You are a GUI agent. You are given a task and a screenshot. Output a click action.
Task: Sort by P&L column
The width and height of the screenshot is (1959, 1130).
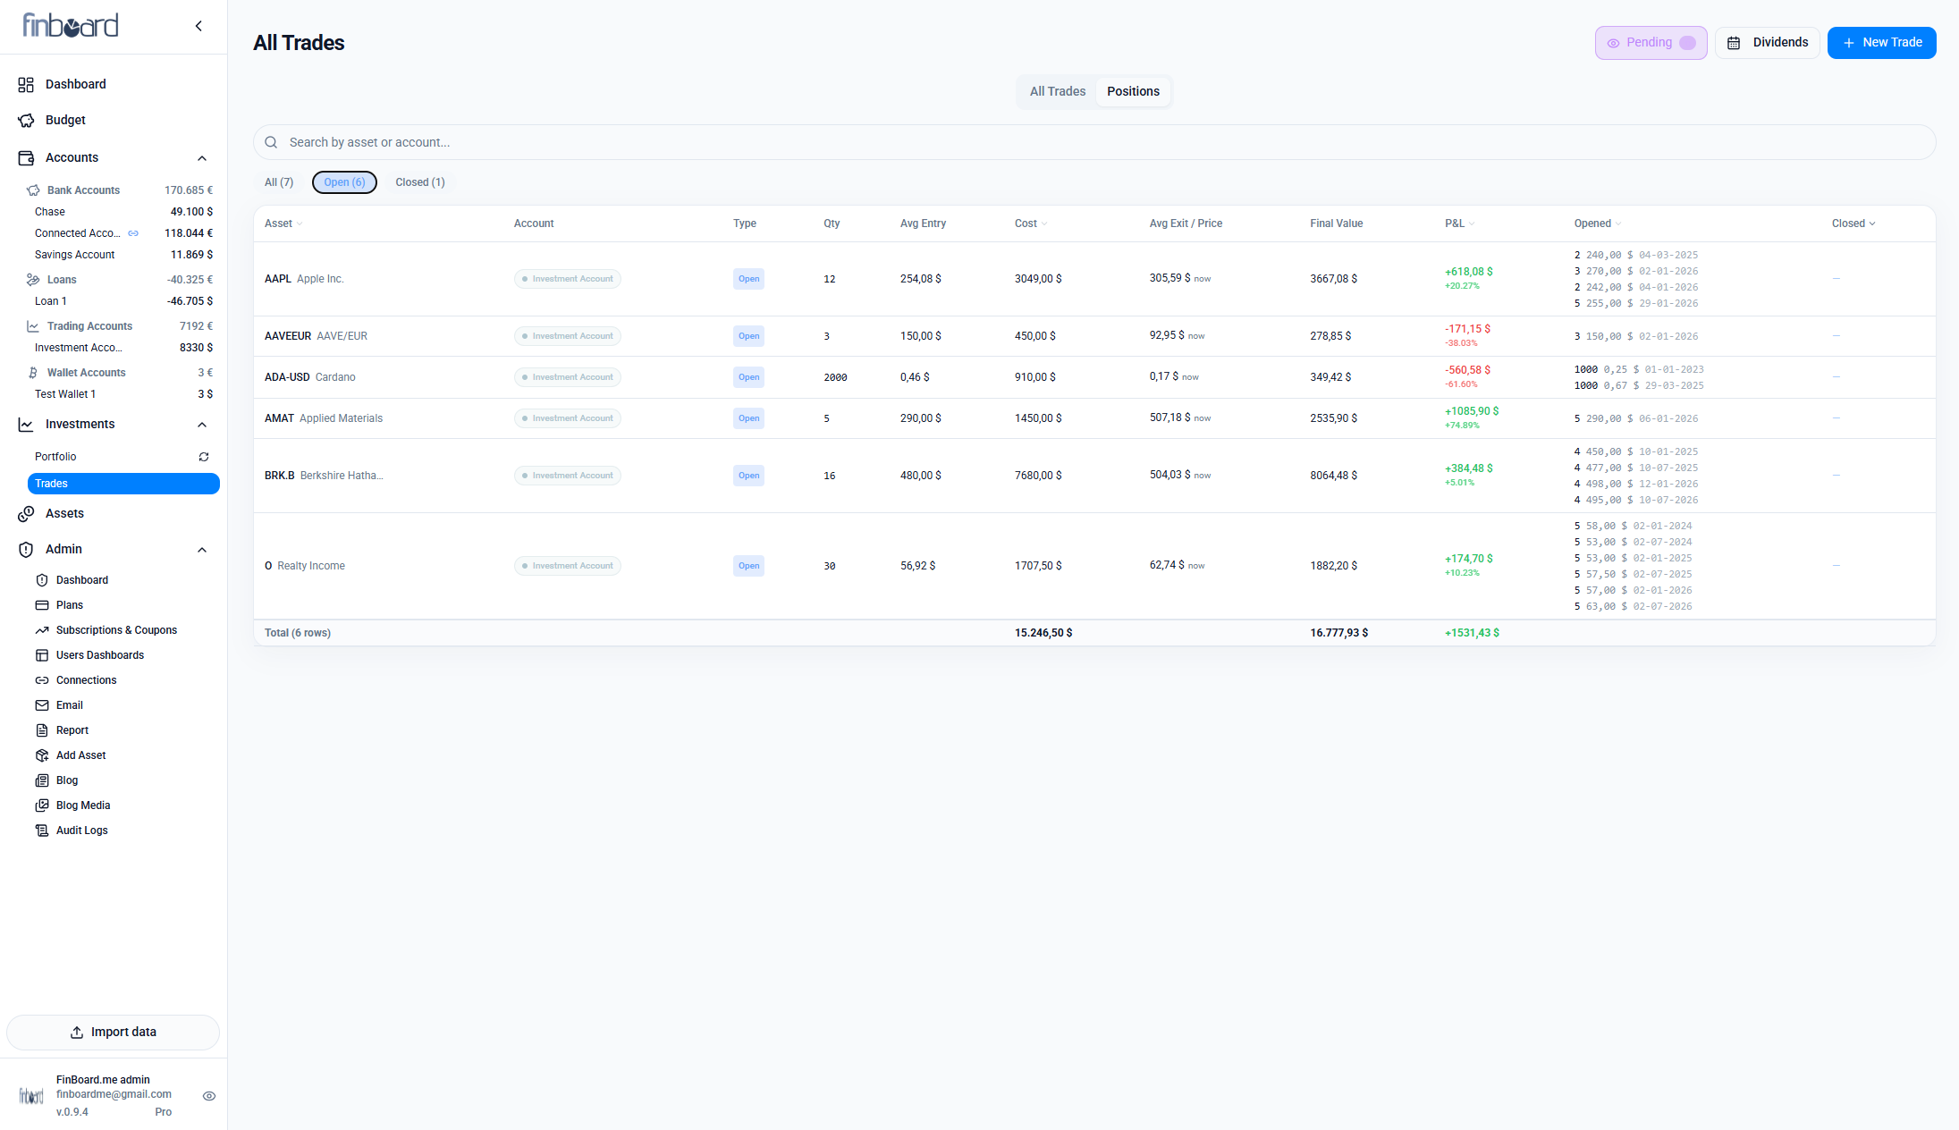click(x=1460, y=223)
